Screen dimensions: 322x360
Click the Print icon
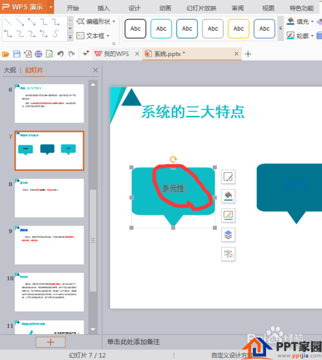tap(39, 54)
